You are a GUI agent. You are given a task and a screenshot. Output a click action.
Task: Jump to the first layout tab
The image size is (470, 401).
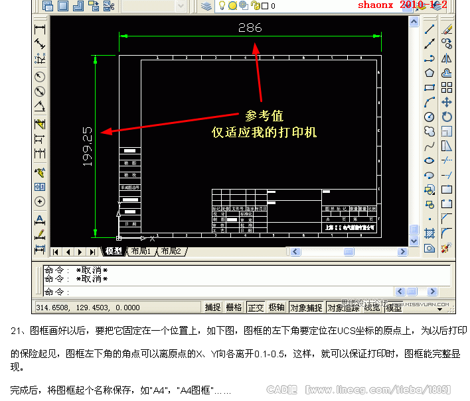coord(56,252)
